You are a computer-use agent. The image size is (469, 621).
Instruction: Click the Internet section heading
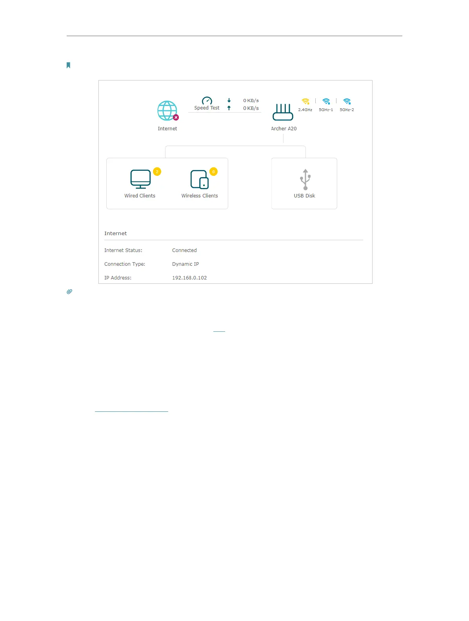click(x=116, y=234)
